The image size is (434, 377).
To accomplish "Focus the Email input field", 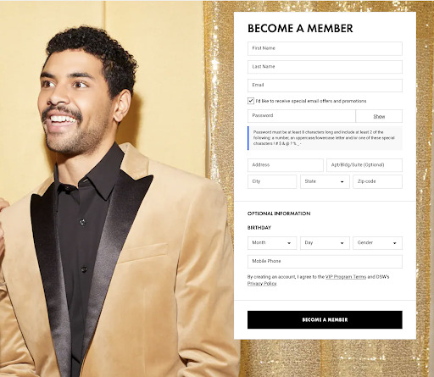I will point(325,86).
